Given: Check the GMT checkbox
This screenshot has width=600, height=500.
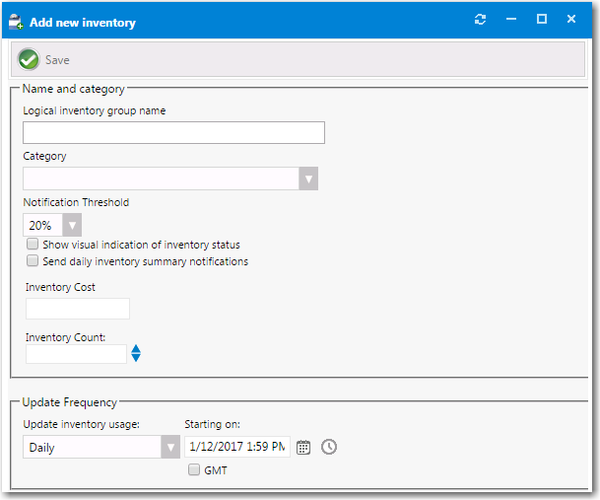Looking at the screenshot, I should 194,470.
